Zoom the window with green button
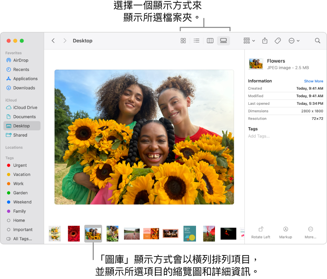 [x=22, y=41]
